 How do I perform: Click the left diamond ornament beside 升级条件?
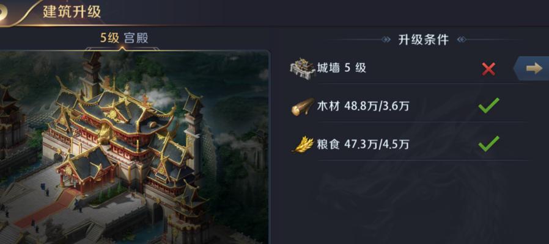click(386, 40)
